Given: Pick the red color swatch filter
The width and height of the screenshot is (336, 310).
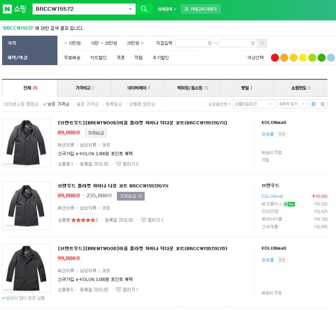Looking at the screenshot, I should (274, 58).
